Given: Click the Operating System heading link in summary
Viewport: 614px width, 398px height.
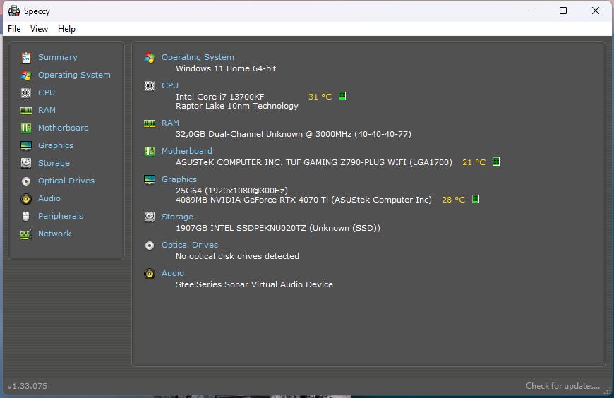Looking at the screenshot, I should click(198, 57).
